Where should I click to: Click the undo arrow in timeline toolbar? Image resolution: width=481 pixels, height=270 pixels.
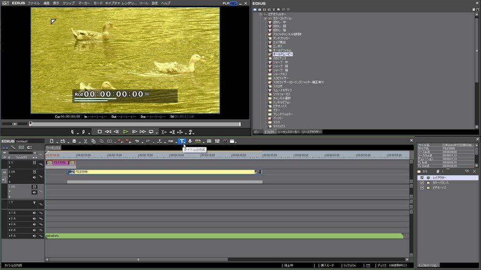pyautogui.click(x=137, y=141)
